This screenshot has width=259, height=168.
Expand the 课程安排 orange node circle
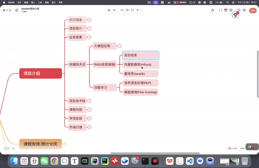point(65,144)
